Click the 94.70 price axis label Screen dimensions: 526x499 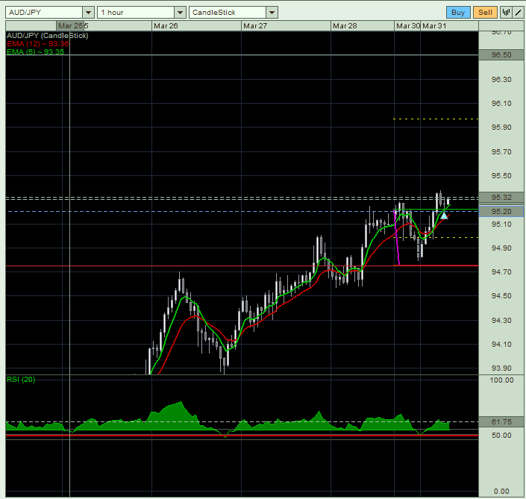501,272
